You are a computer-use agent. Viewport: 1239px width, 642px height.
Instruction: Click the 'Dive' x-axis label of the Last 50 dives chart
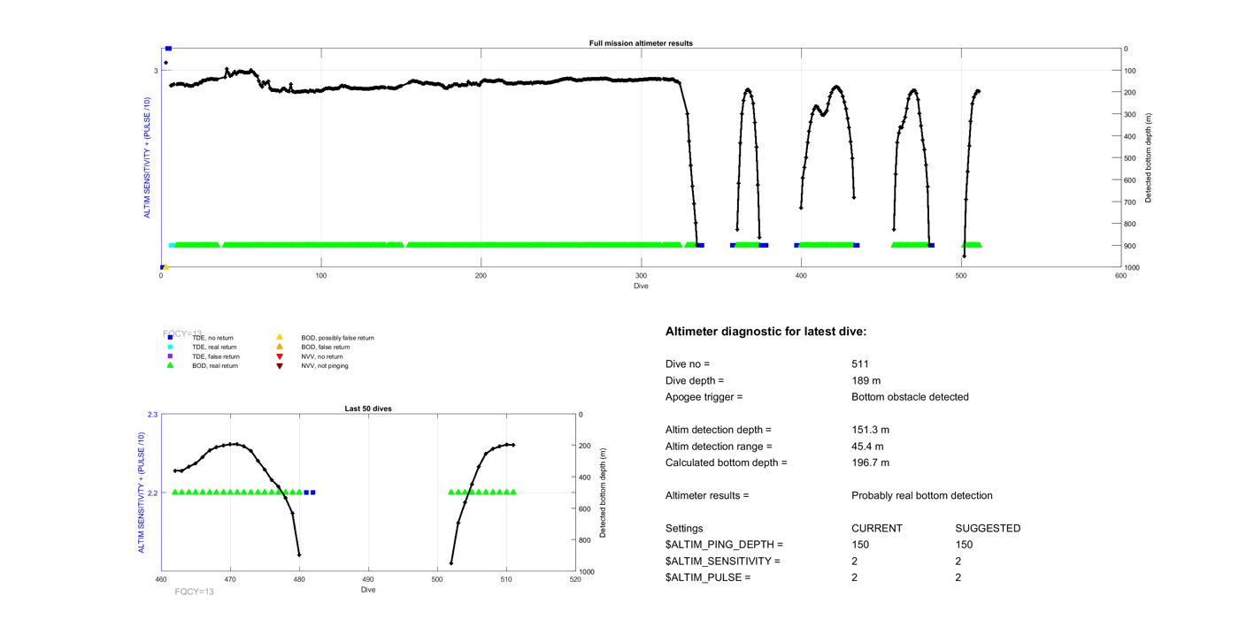click(368, 589)
